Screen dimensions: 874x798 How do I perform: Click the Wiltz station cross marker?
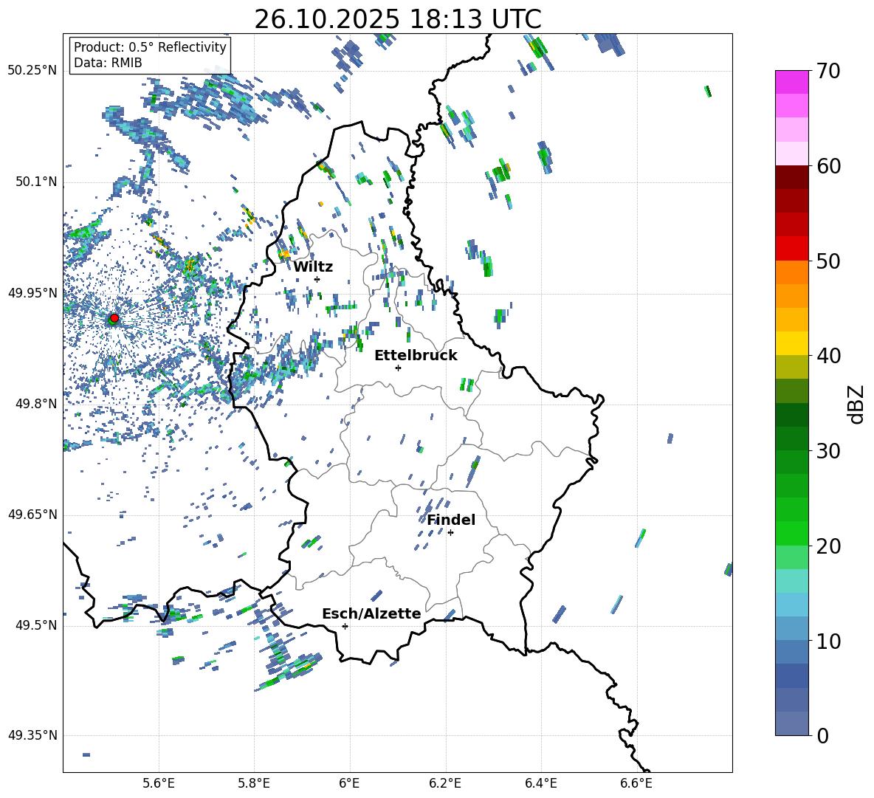coord(317,279)
